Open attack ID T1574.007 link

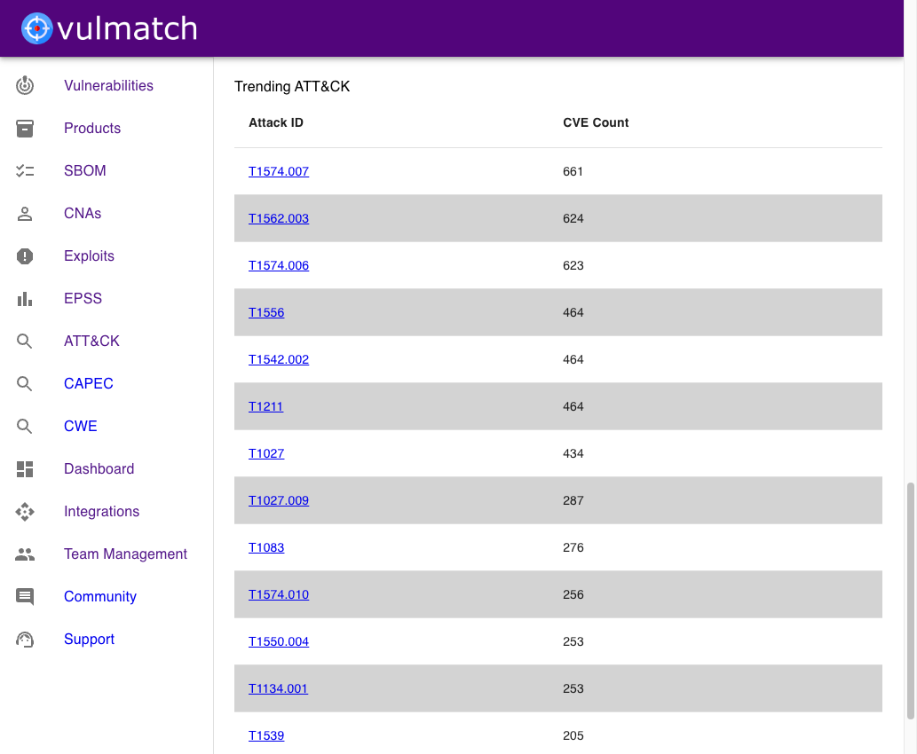point(279,171)
